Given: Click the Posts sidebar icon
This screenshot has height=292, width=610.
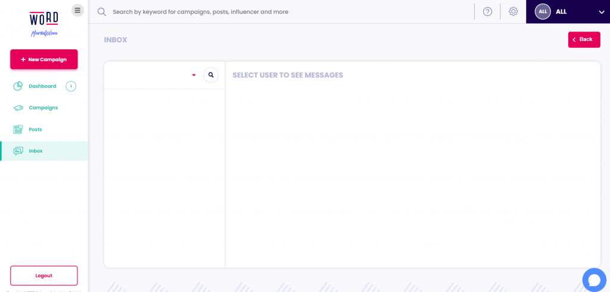Looking at the screenshot, I should pos(18,129).
